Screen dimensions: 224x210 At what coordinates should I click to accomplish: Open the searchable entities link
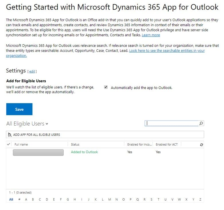(167, 51)
